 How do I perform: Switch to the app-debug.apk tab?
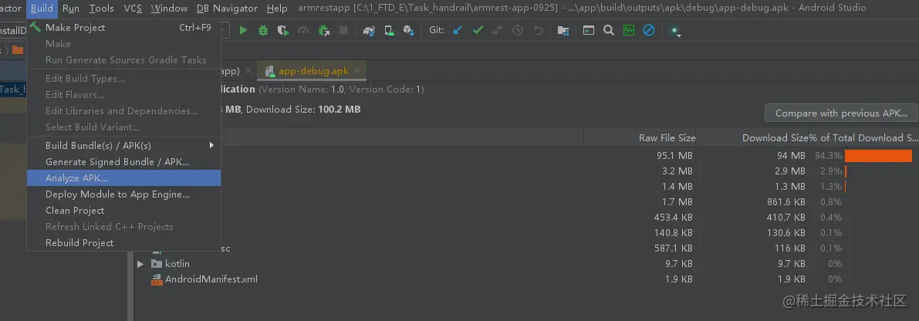pyautogui.click(x=313, y=71)
